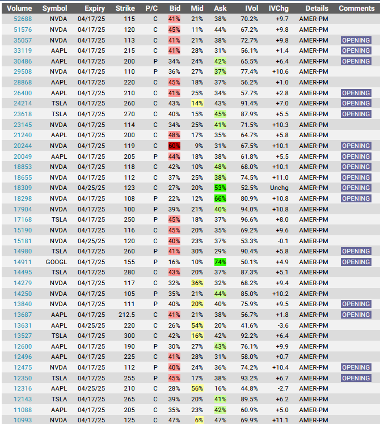
Task: Open volume link 20244
Action: point(23,146)
